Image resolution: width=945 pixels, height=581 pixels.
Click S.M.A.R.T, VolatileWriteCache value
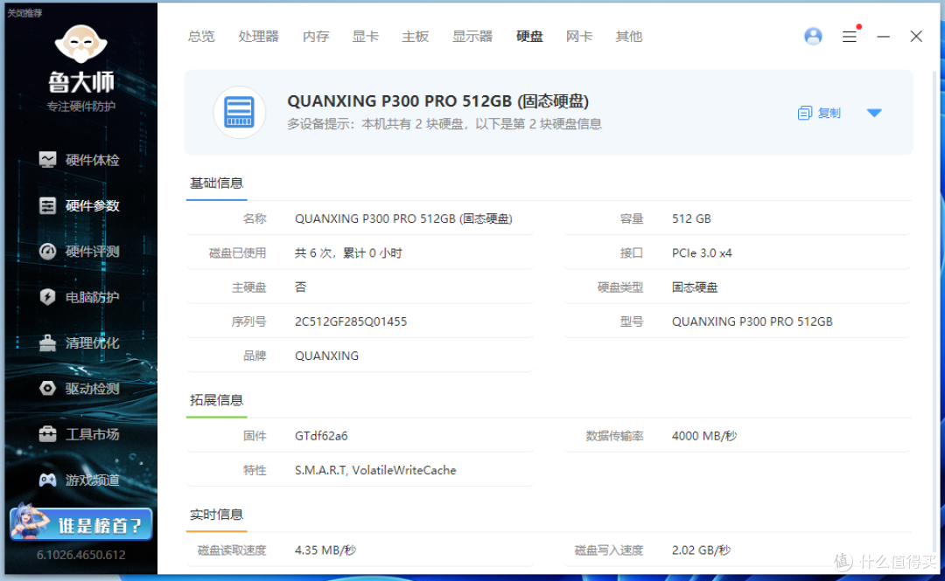[375, 470]
